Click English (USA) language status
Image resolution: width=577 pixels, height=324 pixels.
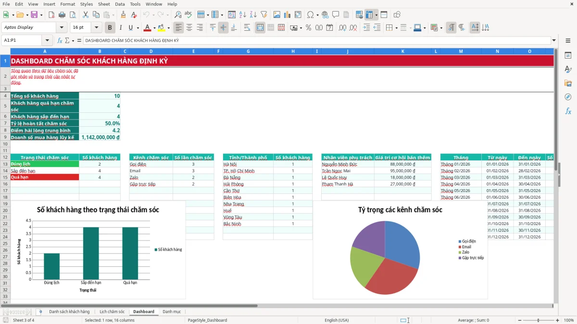click(x=337, y=320)
